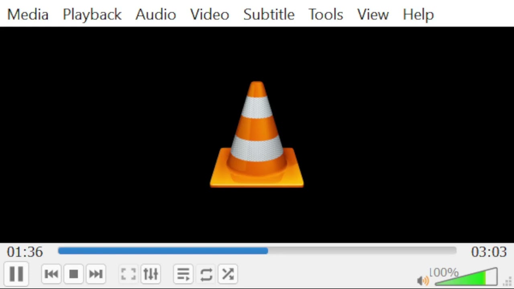The height and width of the screenshot is (289, 514).
Task: Seek on the blue playback progress bar
Action: click(x=257, y=251)
